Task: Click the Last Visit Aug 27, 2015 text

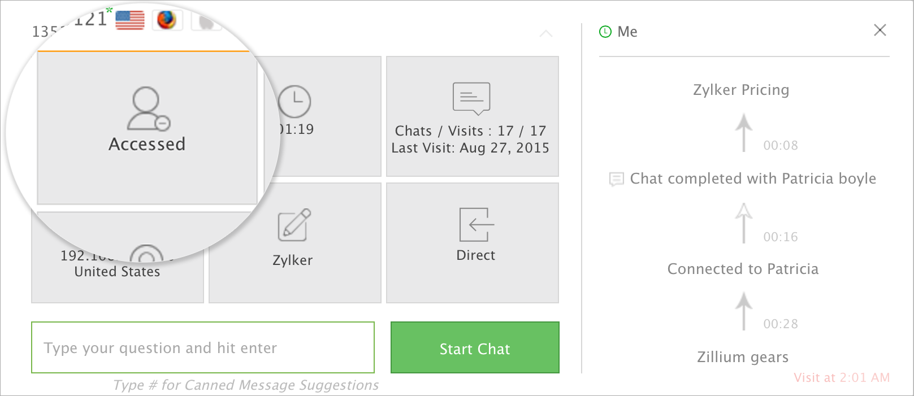Action: click(470, 148)
